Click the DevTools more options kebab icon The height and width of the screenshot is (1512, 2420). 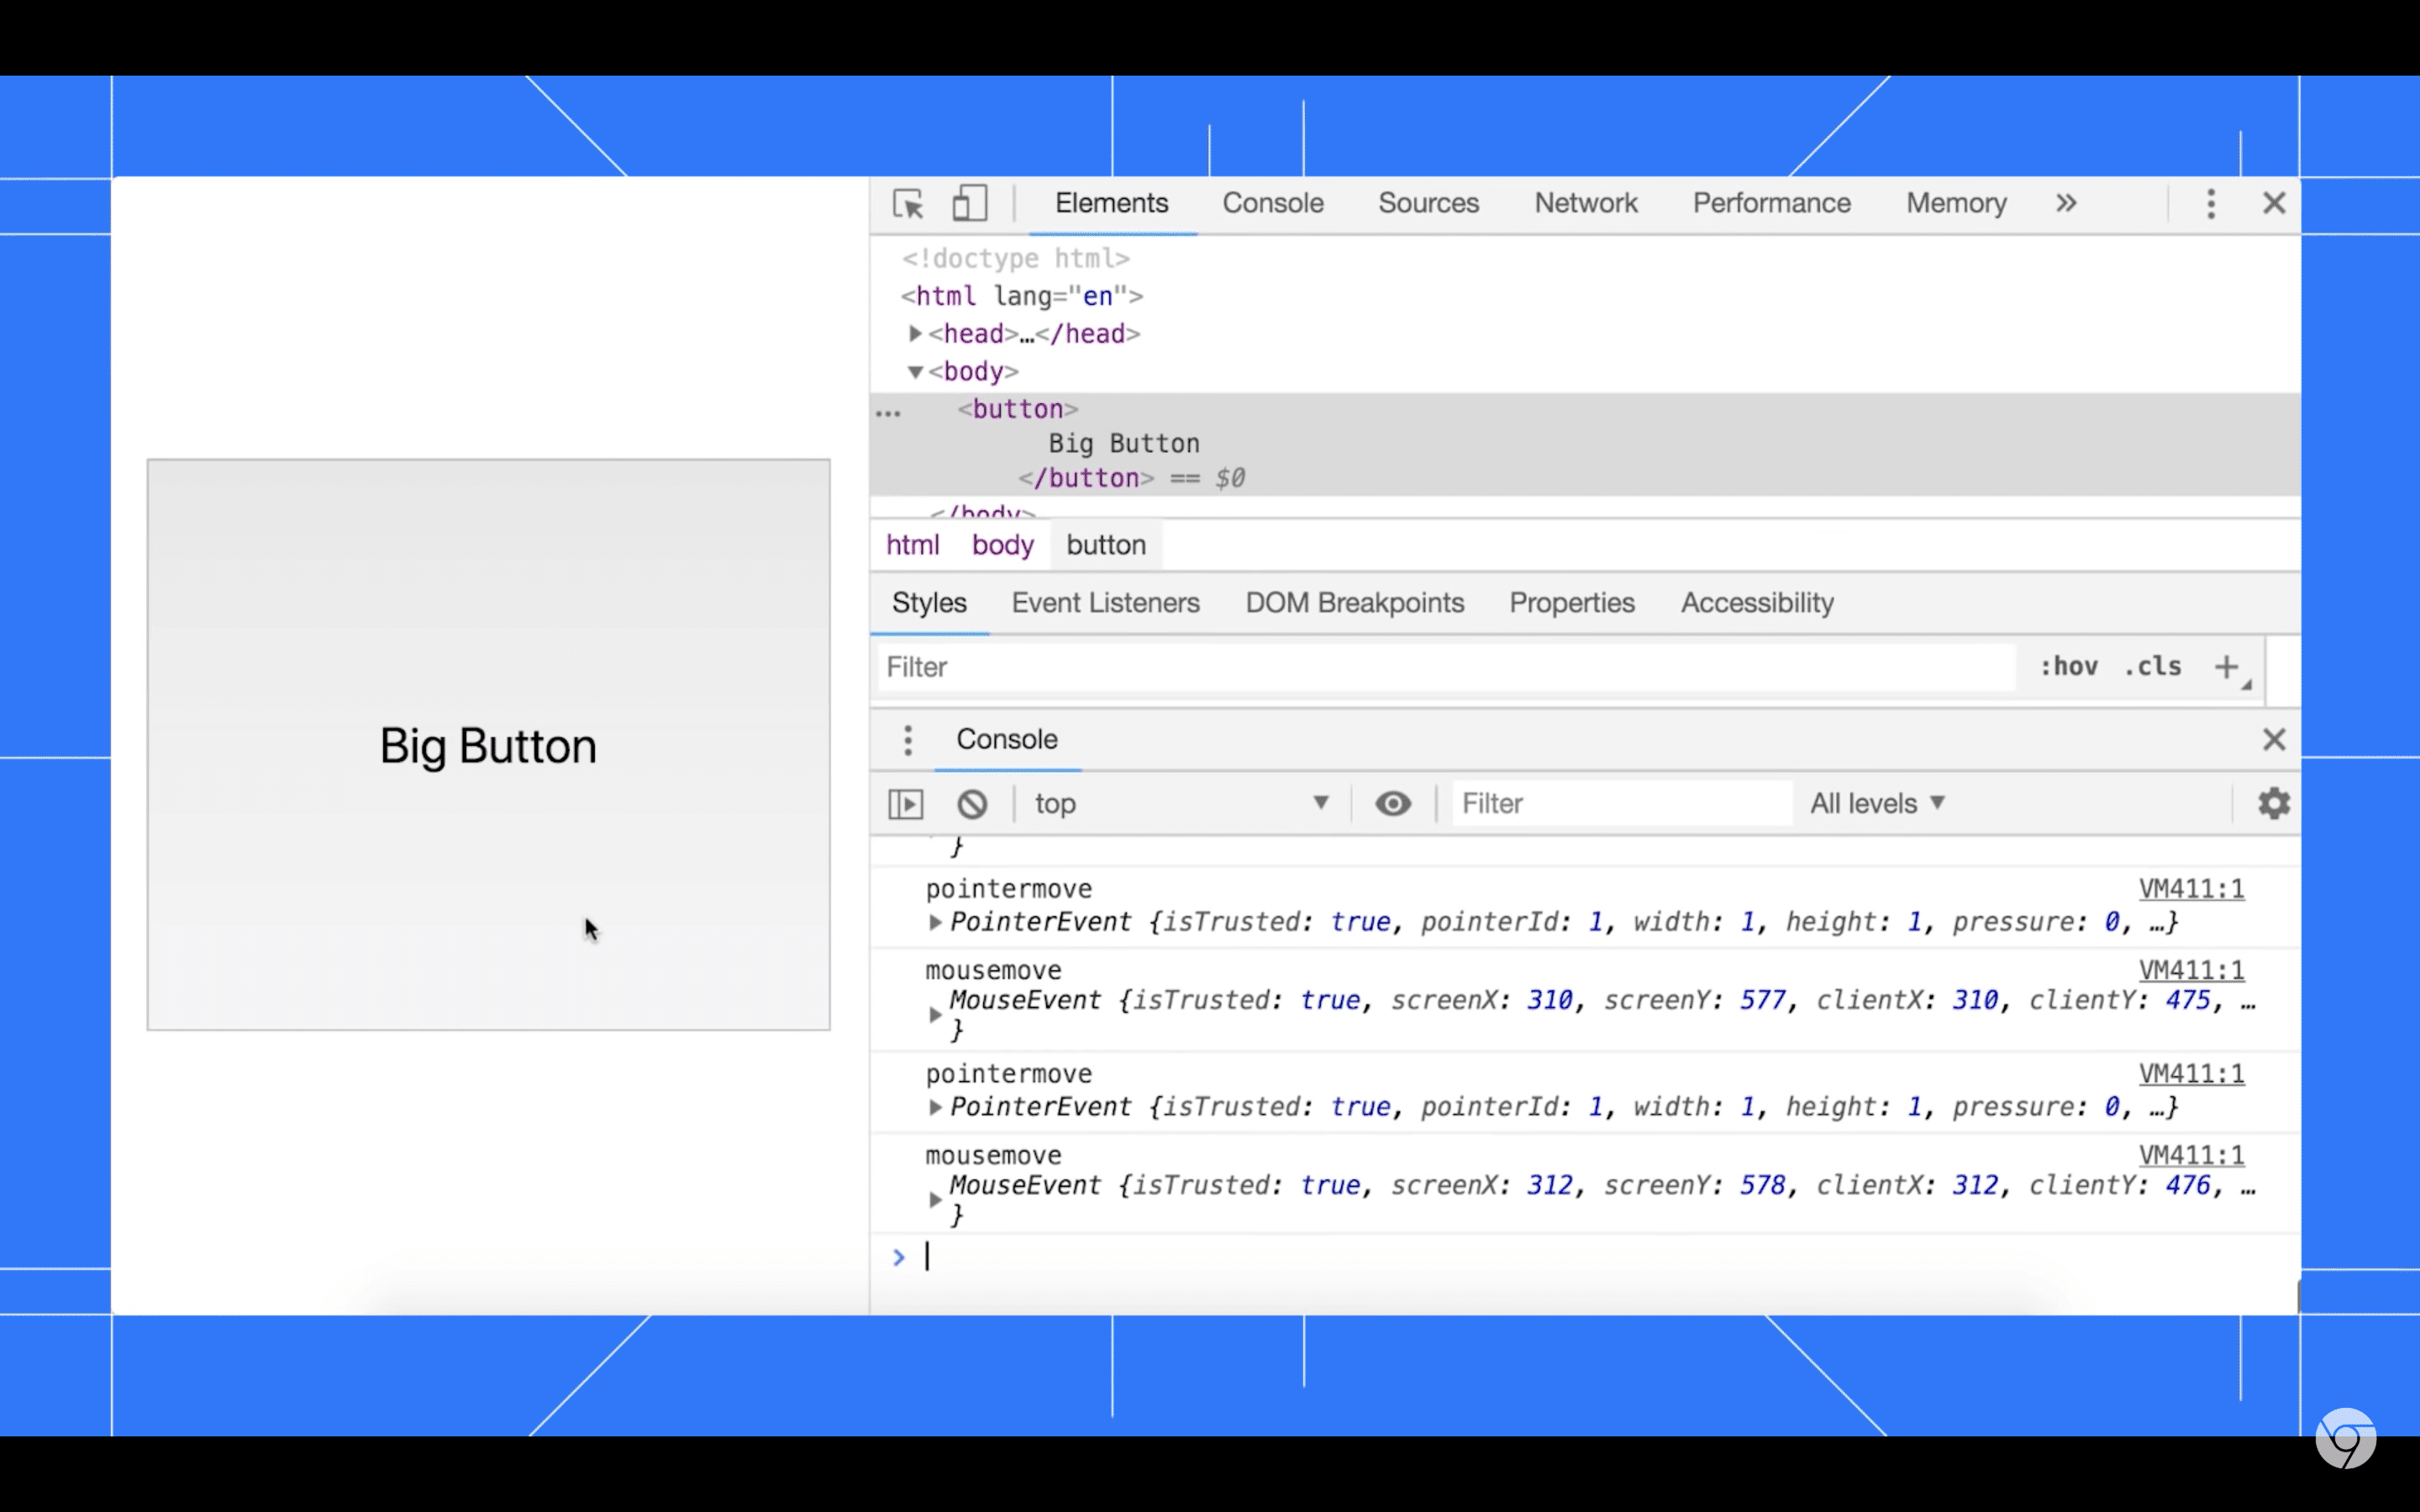2211,202
